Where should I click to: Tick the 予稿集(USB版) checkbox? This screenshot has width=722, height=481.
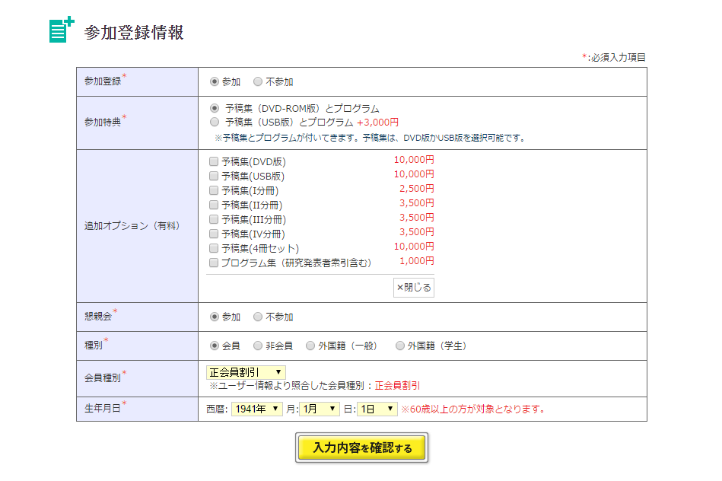click(214, 176)
